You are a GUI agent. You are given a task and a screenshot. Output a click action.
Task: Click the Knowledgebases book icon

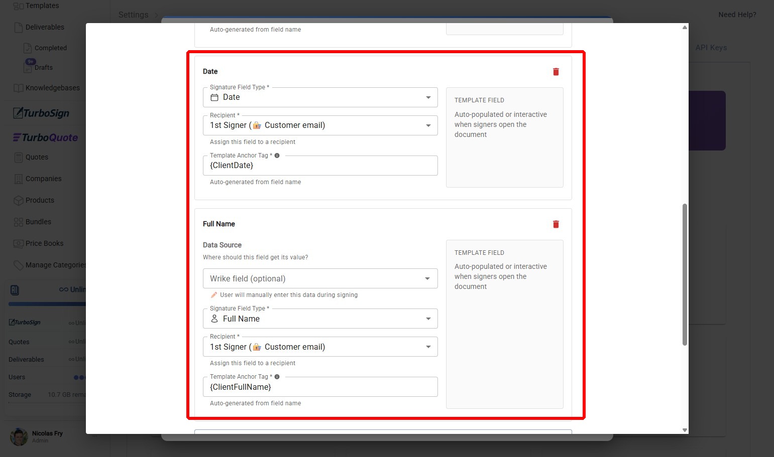(19, 88)
